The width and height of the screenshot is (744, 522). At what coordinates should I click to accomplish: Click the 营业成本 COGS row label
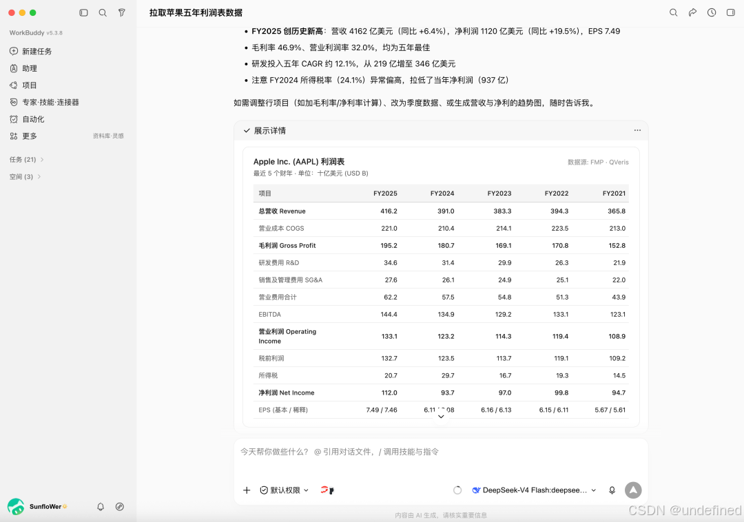click(x=281, y=228)
